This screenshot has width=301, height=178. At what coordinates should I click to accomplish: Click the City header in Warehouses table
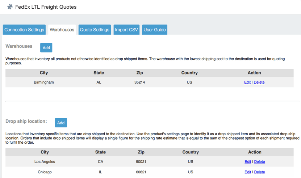(x=44, y=73)
